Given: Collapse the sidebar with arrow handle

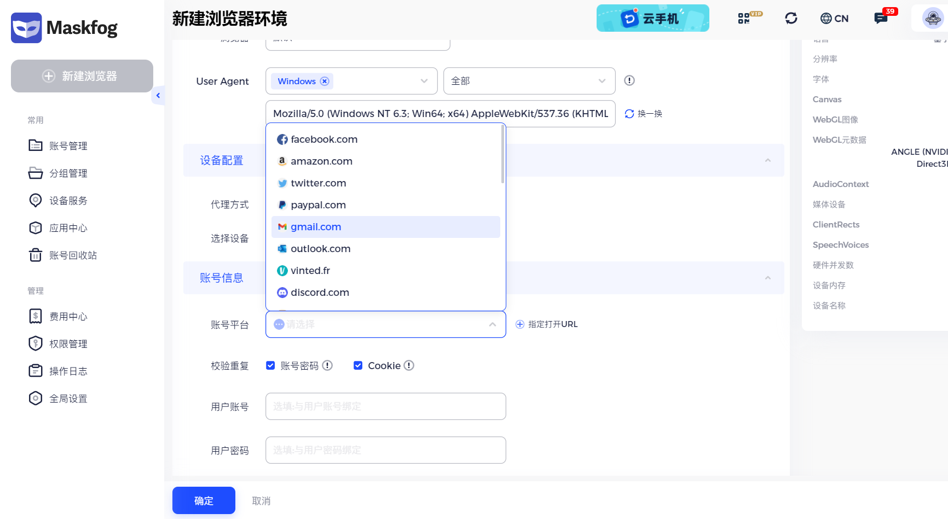Looking at the screenshot, I should 158,96.
